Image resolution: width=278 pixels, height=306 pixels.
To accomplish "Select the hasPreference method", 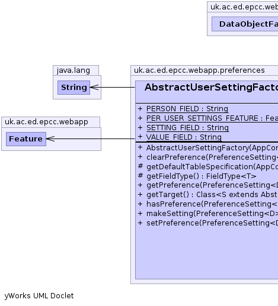I will coord(212,204).
